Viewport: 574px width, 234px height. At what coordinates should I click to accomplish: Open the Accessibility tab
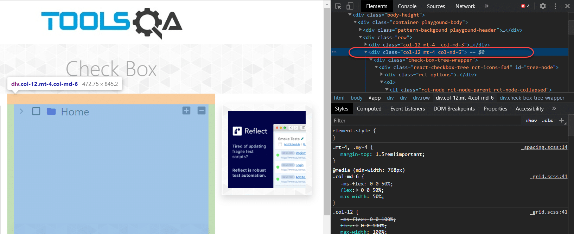coord(530,108)
